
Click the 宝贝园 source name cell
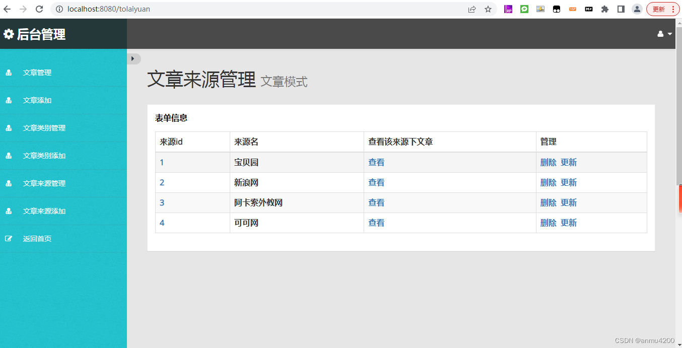point(297,162)
